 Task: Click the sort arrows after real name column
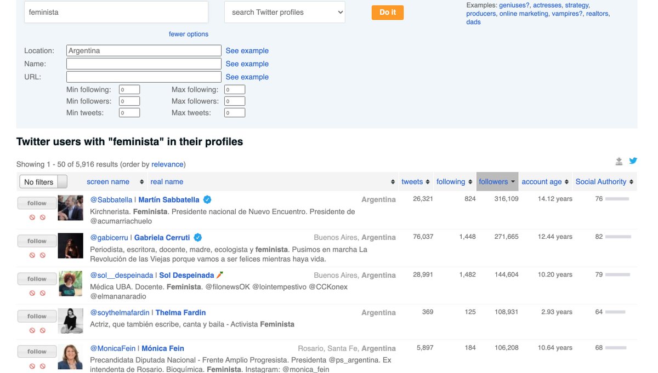393,182
